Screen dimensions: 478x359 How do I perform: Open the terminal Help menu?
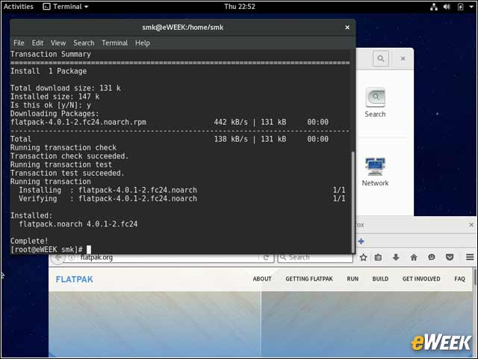click(143, 43)
